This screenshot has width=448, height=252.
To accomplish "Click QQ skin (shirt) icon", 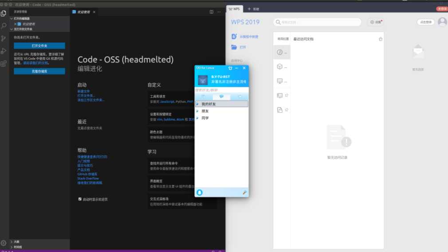I will coord(230,68).
